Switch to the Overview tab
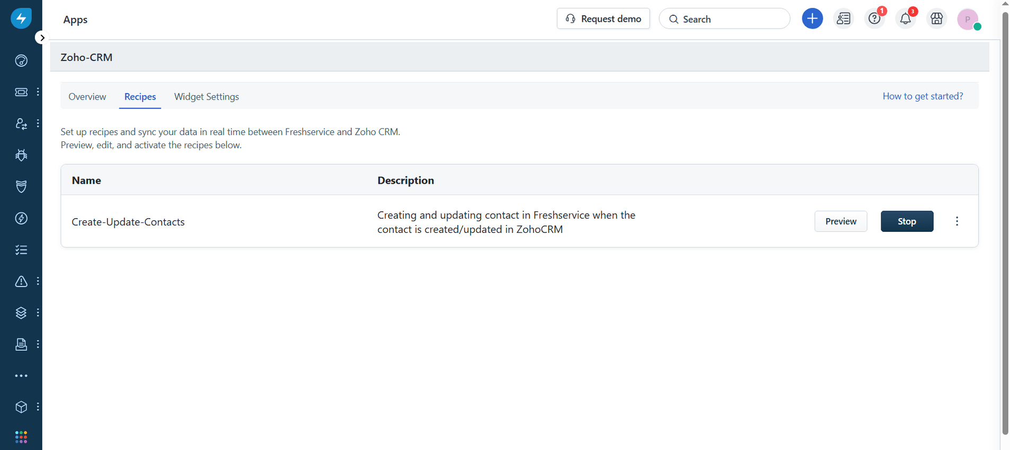The width and height of the screenshot is (1010, 450). tap(87, 96)
